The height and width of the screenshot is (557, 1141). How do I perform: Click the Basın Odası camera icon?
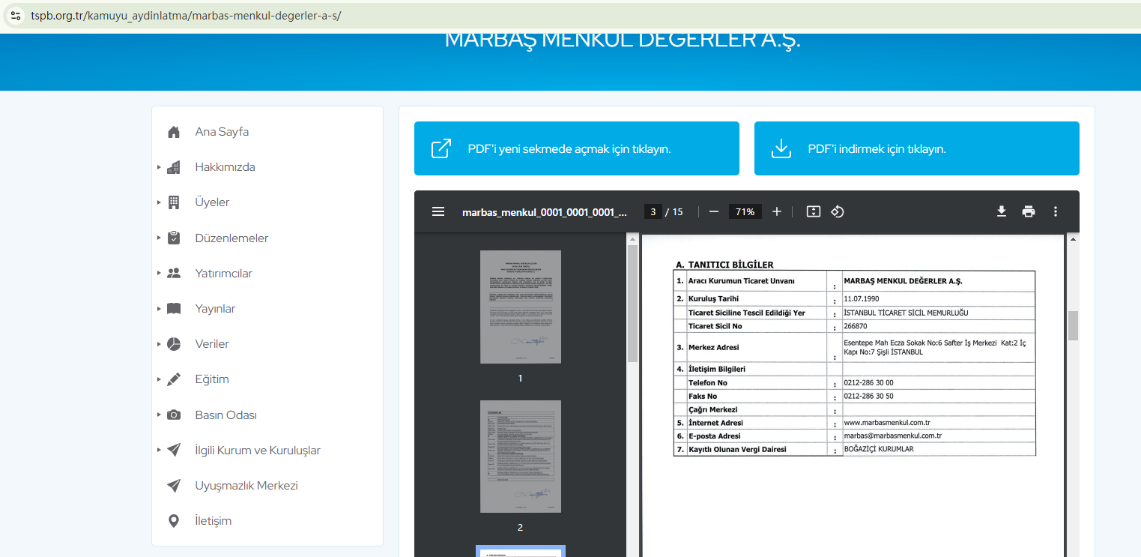point(174,415)
